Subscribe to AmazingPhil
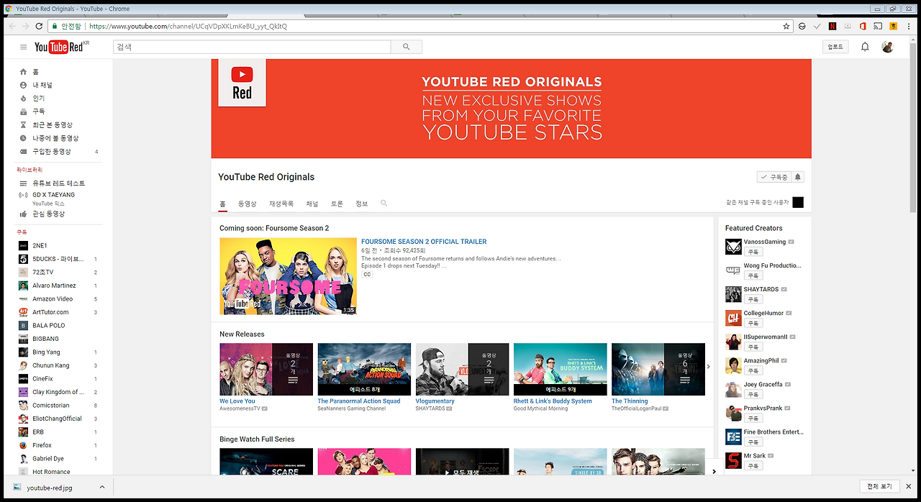 [x=753, y=371]
